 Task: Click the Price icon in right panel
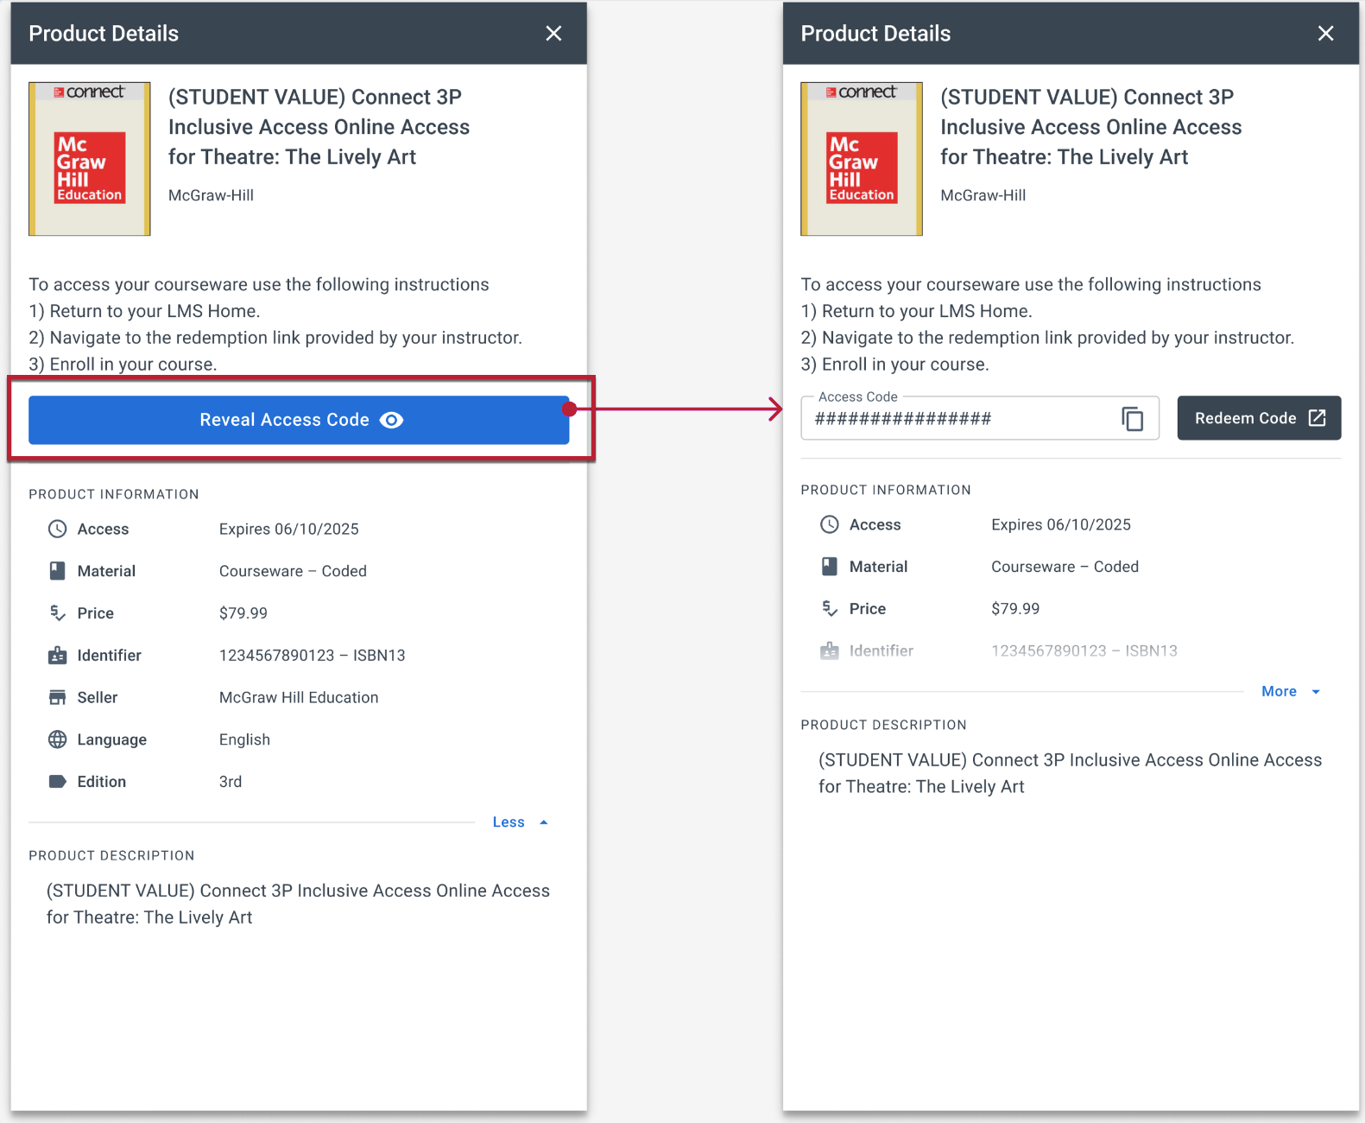click(829, 609)
